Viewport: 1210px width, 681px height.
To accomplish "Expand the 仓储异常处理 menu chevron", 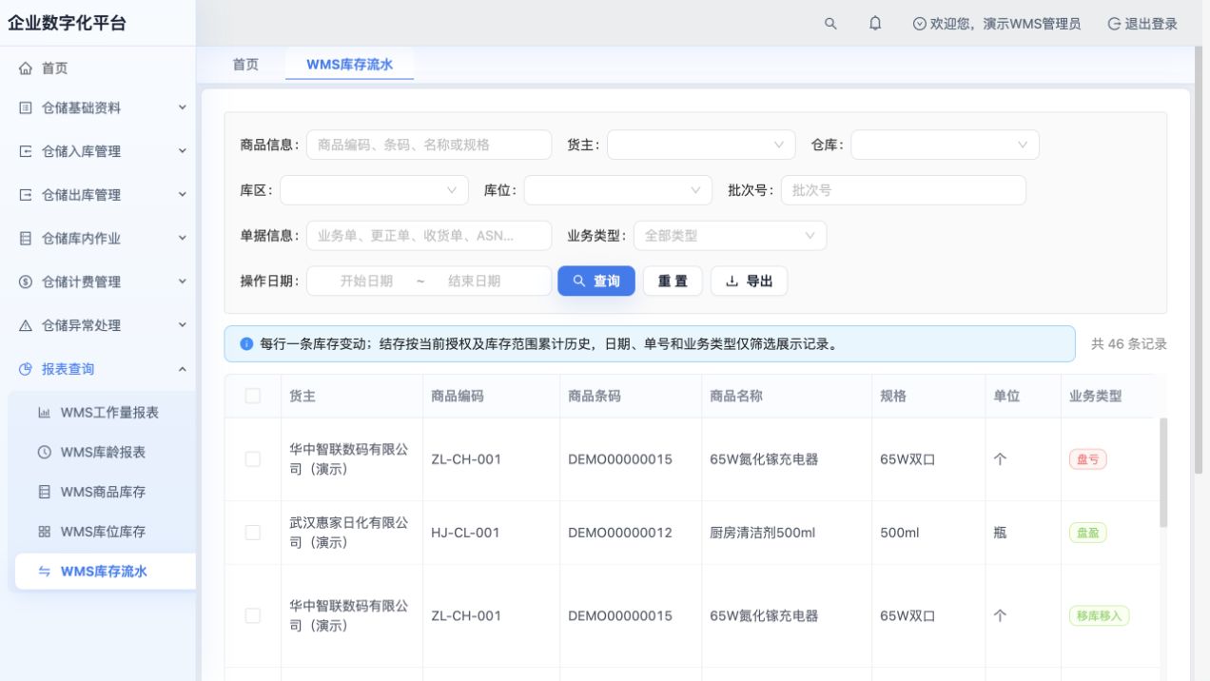I will (x=183, y=325).
